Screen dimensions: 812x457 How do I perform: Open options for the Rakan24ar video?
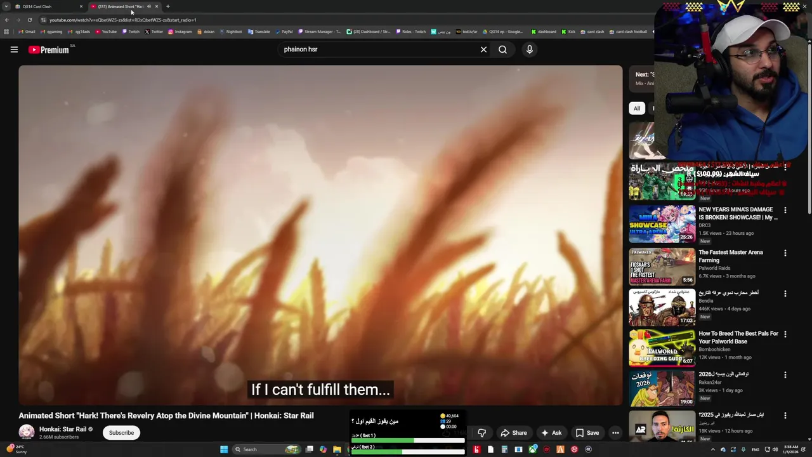click(785, 375)
